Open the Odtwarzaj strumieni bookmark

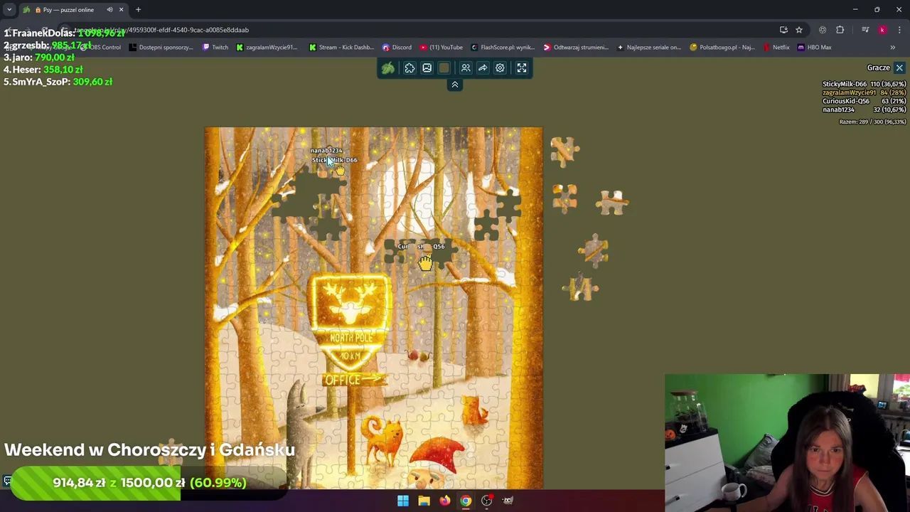click(x=576, y=47)
